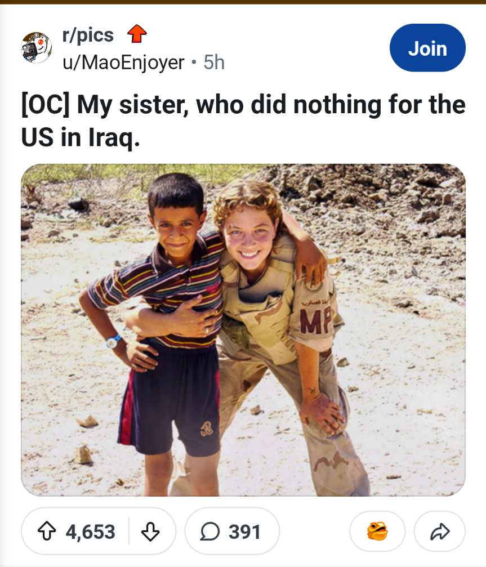Visit the r/pics subreddit name link
The height and width of the screenshot is (567, 486).
point(88,35)
